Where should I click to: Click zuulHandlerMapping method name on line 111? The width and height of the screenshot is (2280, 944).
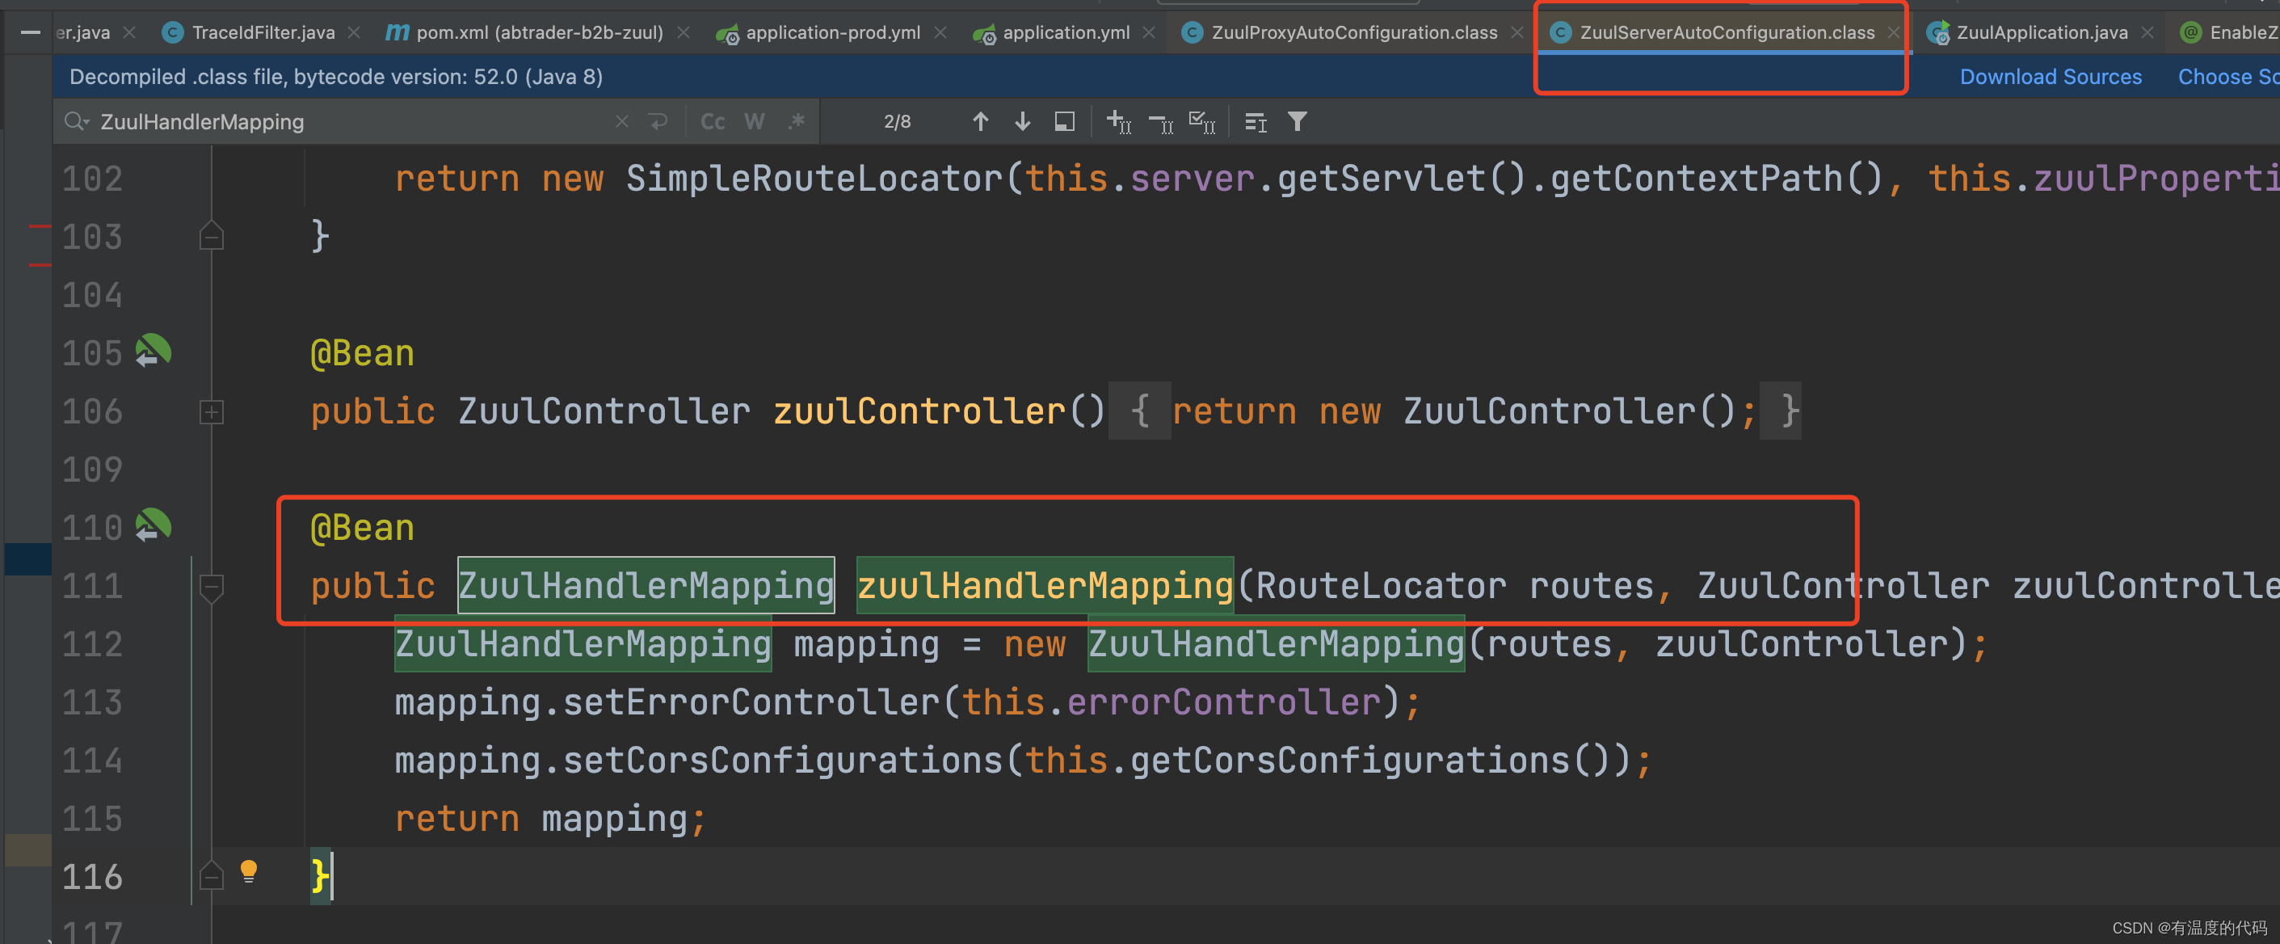[x=1045, y=585]
